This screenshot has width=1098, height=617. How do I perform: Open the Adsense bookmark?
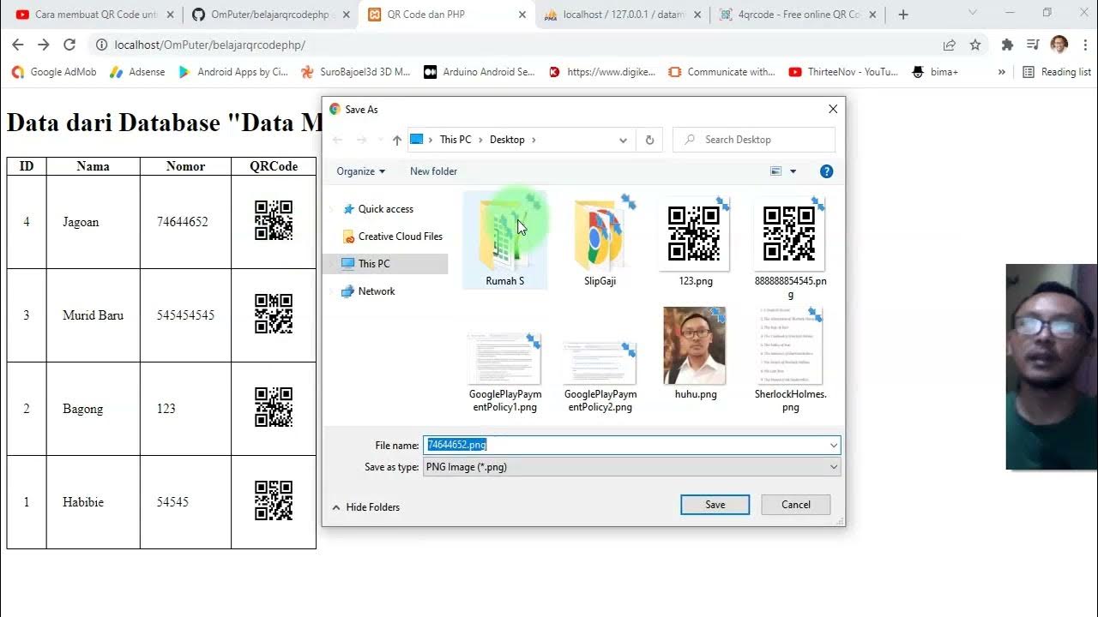tap(137, 72)
